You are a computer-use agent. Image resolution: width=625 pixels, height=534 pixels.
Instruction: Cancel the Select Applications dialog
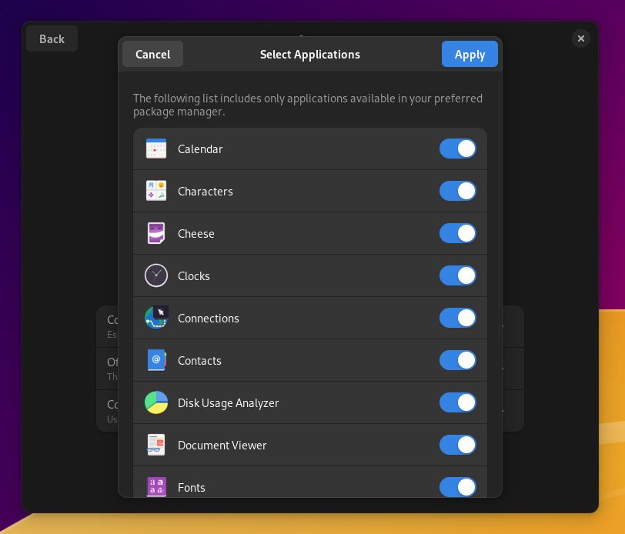(152, 54)
